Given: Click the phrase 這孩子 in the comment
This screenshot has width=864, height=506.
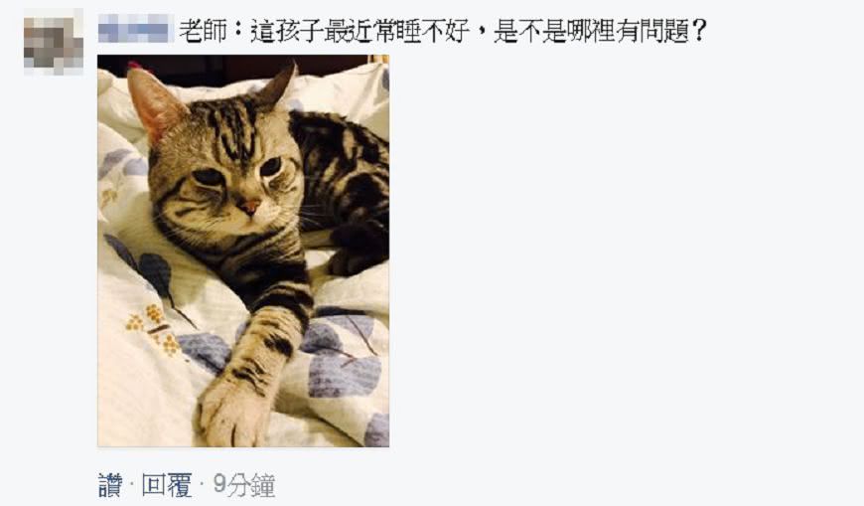Looking at the screenshot, I should pyautogui.click(x=287, y=31).
